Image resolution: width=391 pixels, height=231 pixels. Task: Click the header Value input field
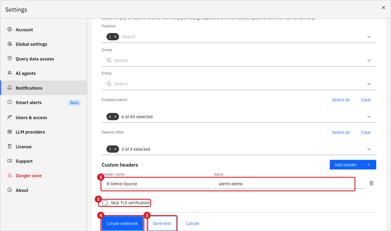pyautogui.click(x=289, y=184)
